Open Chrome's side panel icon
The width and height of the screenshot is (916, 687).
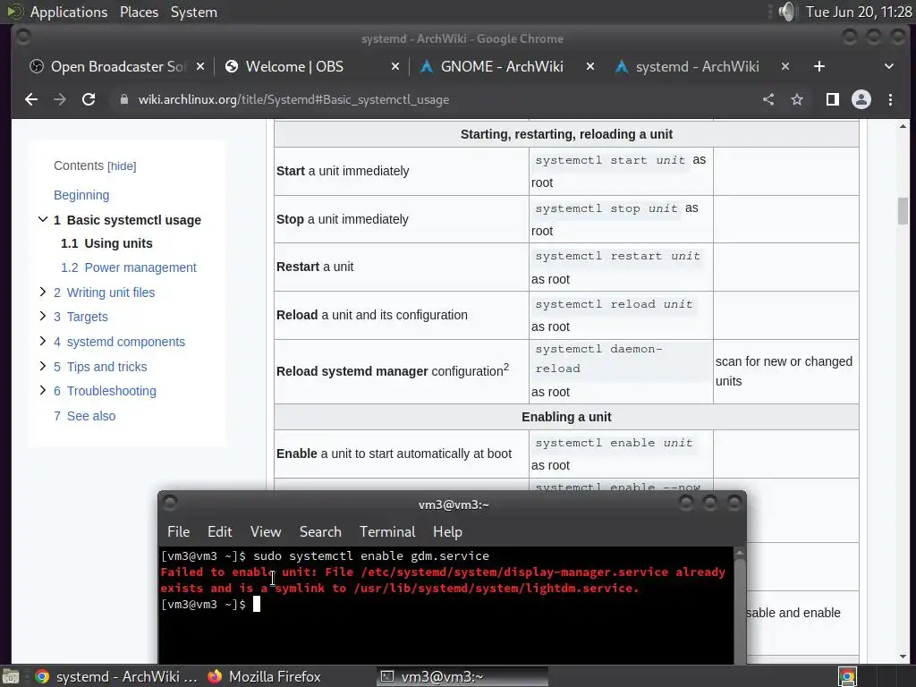pos(833,100)
